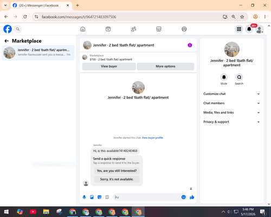
Task: Send the 'Sorry, it's not available.' response
Action: 117,179
